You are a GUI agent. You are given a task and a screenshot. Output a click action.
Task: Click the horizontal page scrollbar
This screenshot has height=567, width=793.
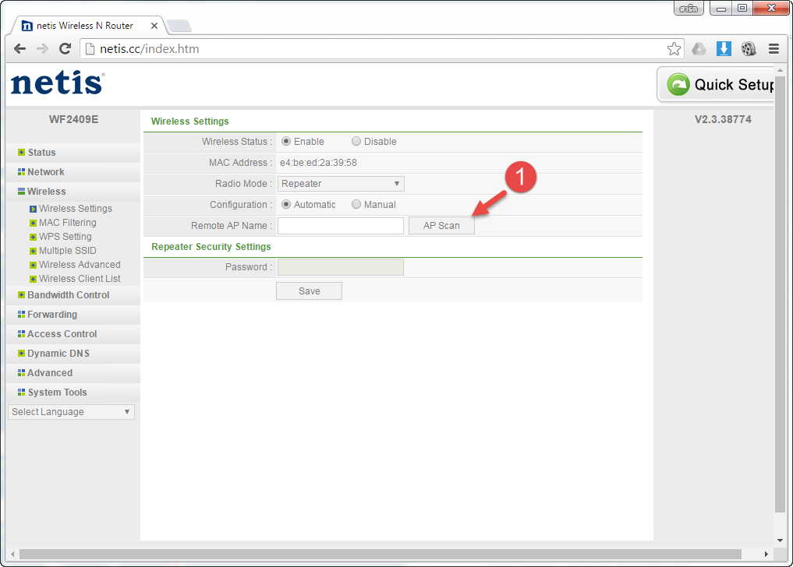pyautogui.click(x=381, y=555)
